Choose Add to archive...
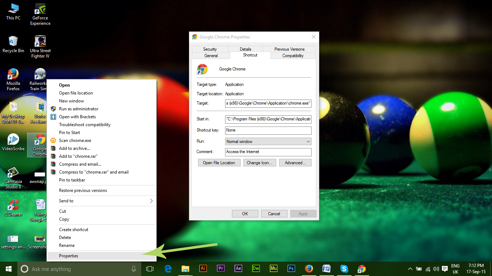Image resolution: width=492 pixels, height=276 pixels. click(x=102, y=148)
